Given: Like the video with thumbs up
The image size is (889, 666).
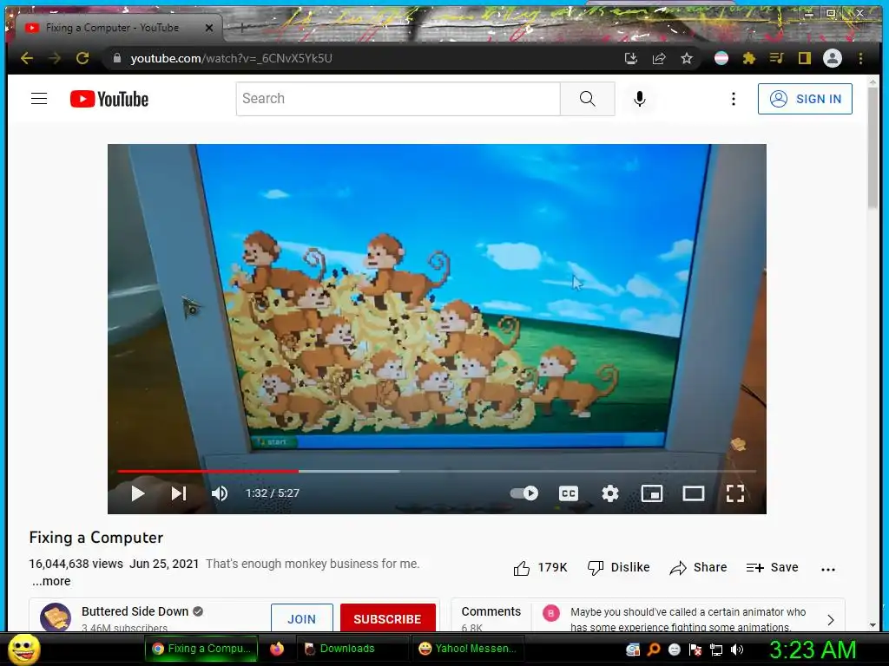Looking at the screenshot, I should [540, 567].
